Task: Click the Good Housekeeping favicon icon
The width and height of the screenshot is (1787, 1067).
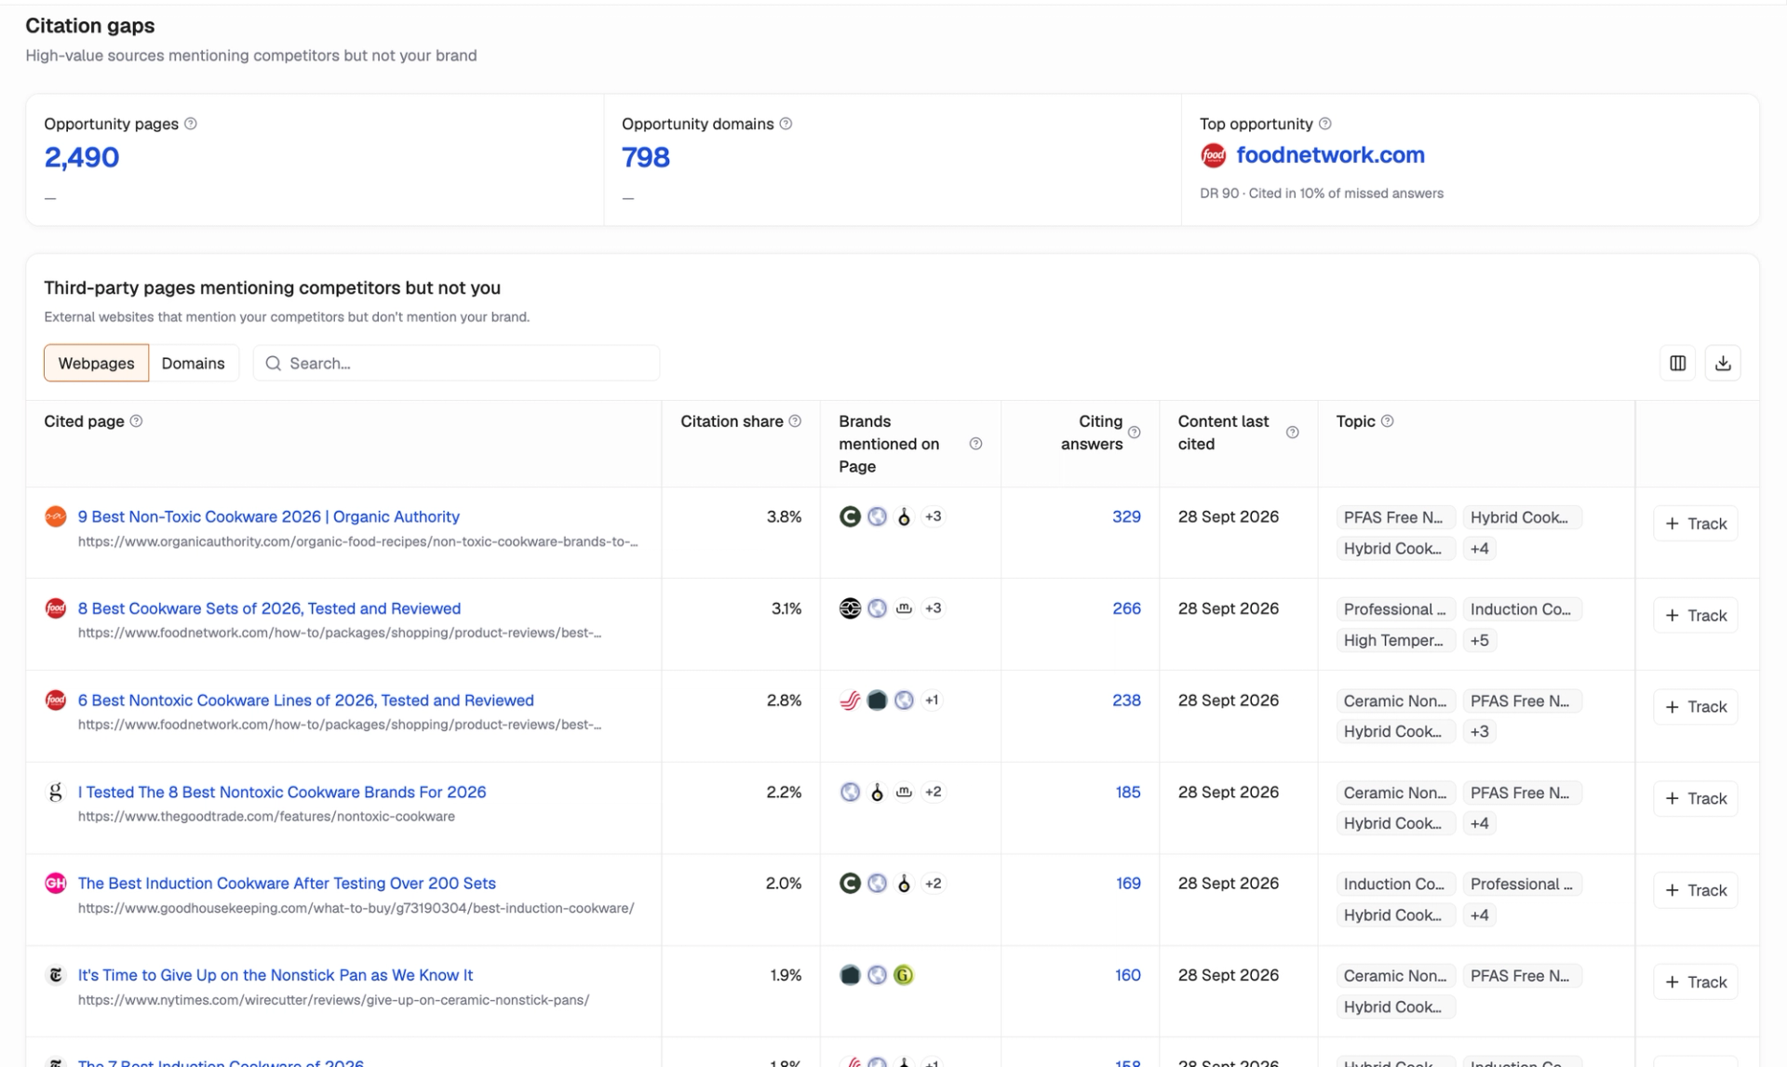Action: pyautogui.click(x=56, y=883)
